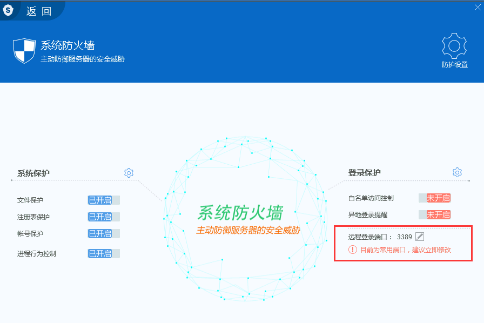Enable 异地登录提醒 switch
The image size is (484, 323).
pyautogui.click(x=435, y=215)
